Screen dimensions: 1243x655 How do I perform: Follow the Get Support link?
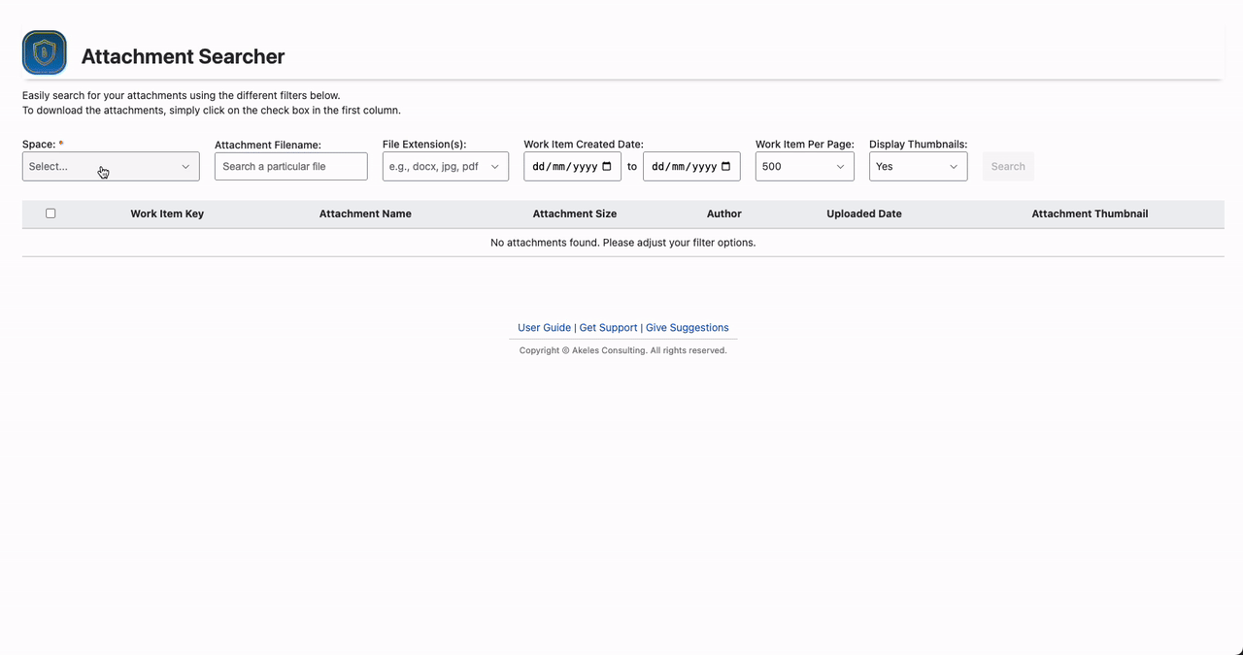(x=608, y=328)
